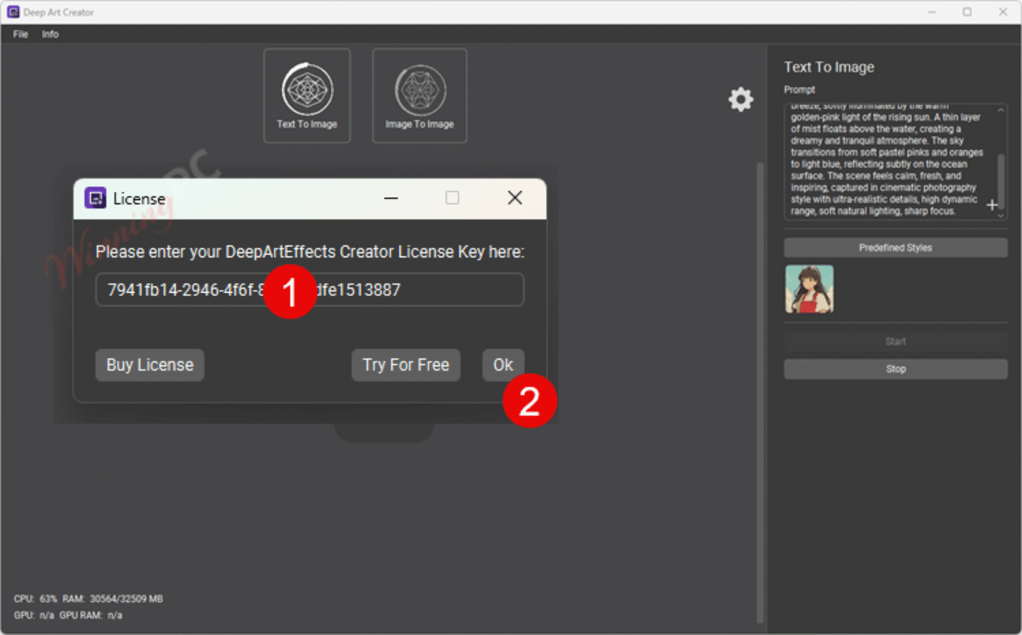Click into the license key input field

tap(310, 290)
